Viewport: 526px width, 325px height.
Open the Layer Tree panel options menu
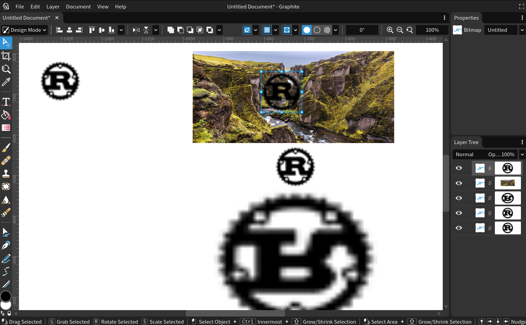522,142
